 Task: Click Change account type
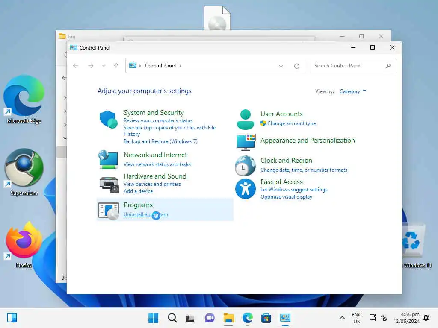(x=291, y=123)
